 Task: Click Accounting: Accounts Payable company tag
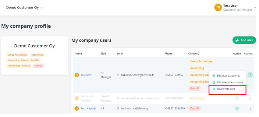[x=23, y=60]
